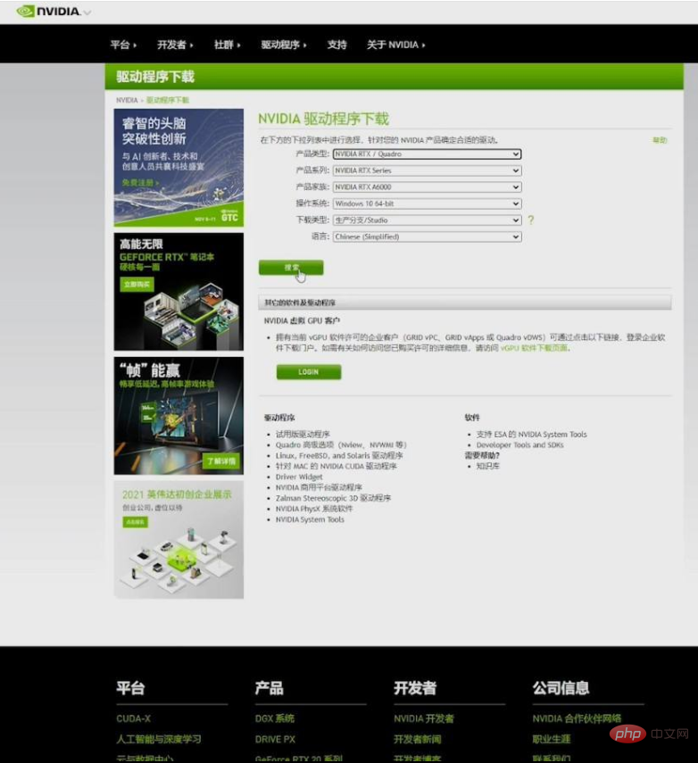Click the GTC 睿智的头脑 banner
Screen dimensions: 698x763
click(179, 168)
